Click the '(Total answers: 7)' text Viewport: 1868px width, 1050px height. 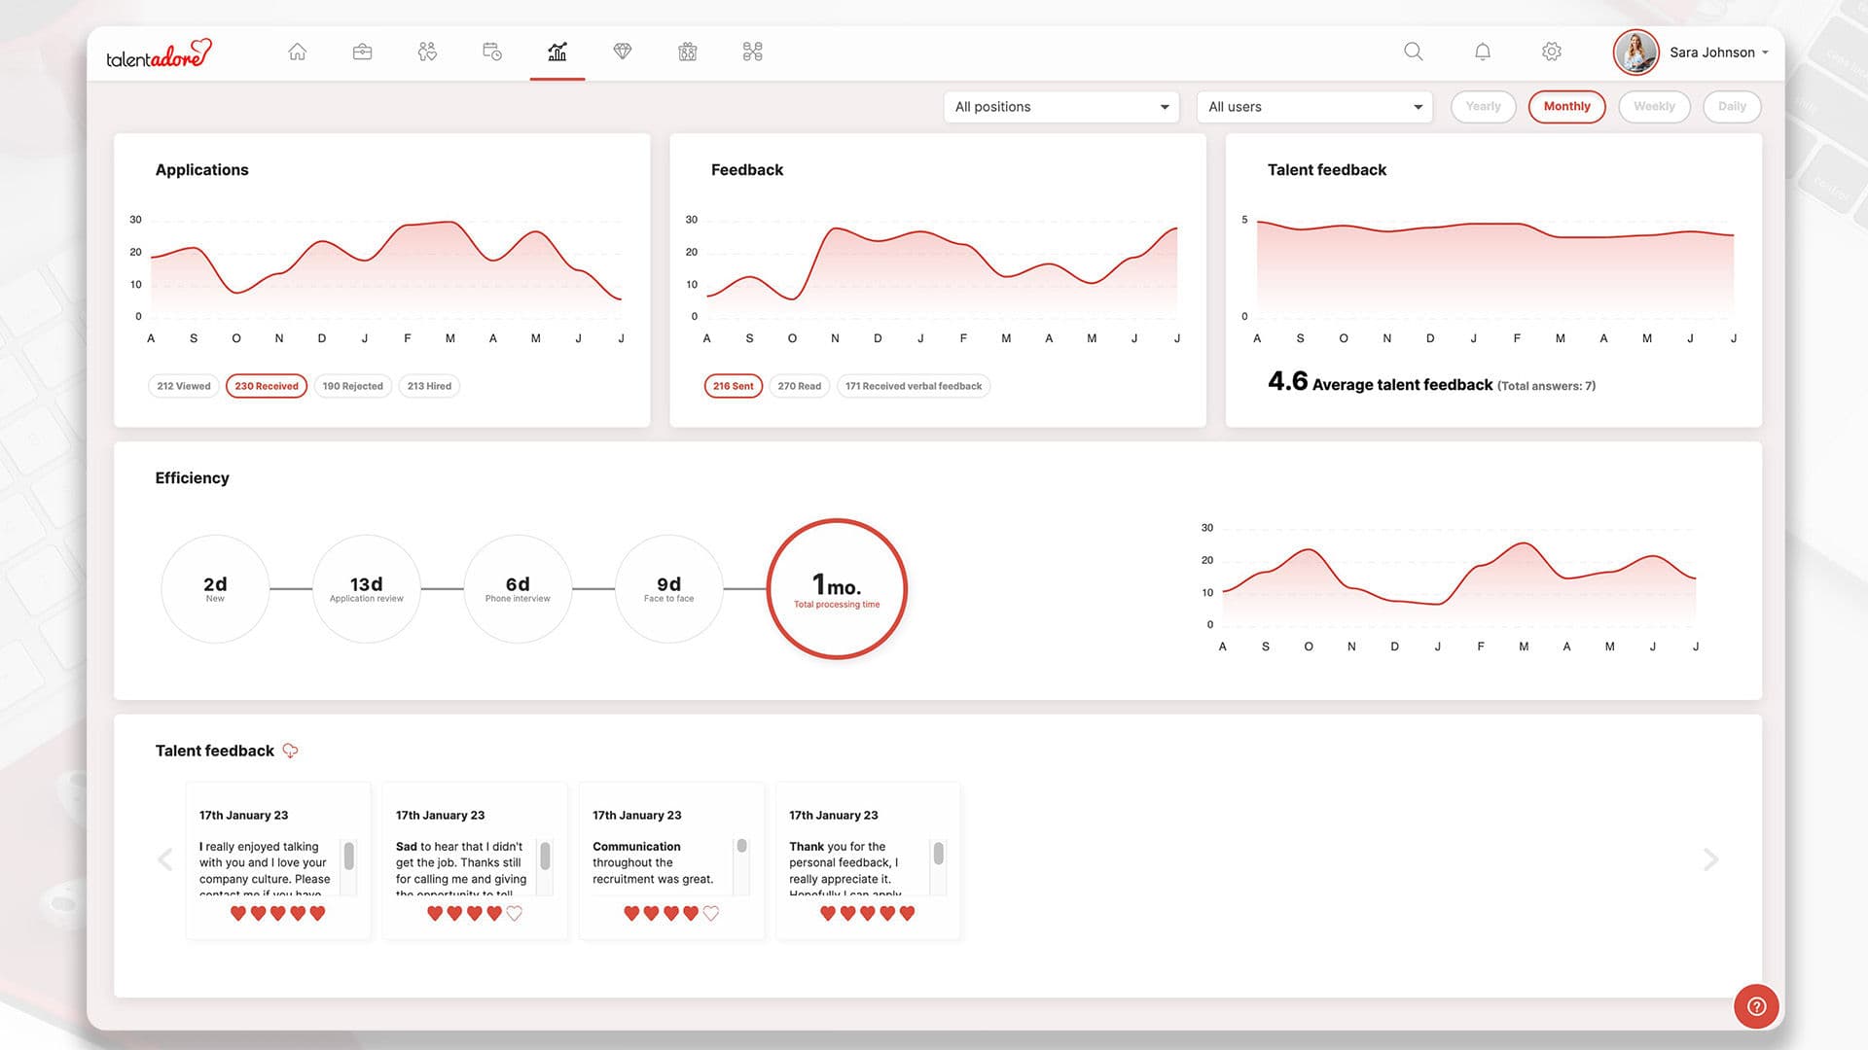point(1547,386)
